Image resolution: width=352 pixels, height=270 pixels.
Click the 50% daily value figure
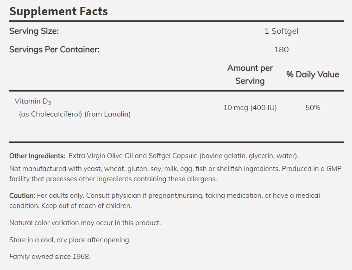[x=313, y=108]
